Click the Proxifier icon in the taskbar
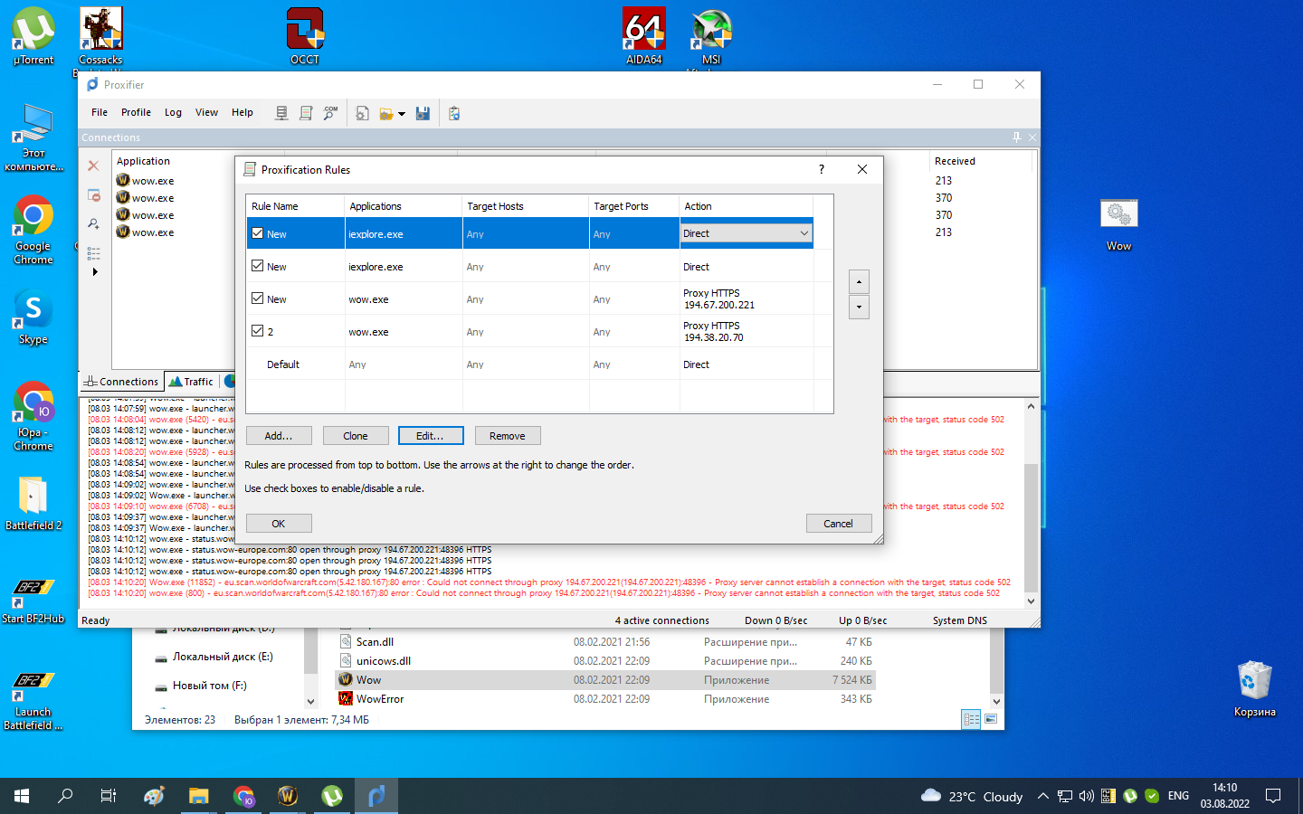The height and width of the screenshot is (814, 1303). [376, 796]
